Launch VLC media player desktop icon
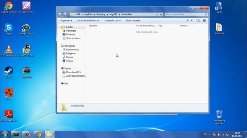Image resolution: width=247 pixels, height=138 pixels. tap(8, 51)
